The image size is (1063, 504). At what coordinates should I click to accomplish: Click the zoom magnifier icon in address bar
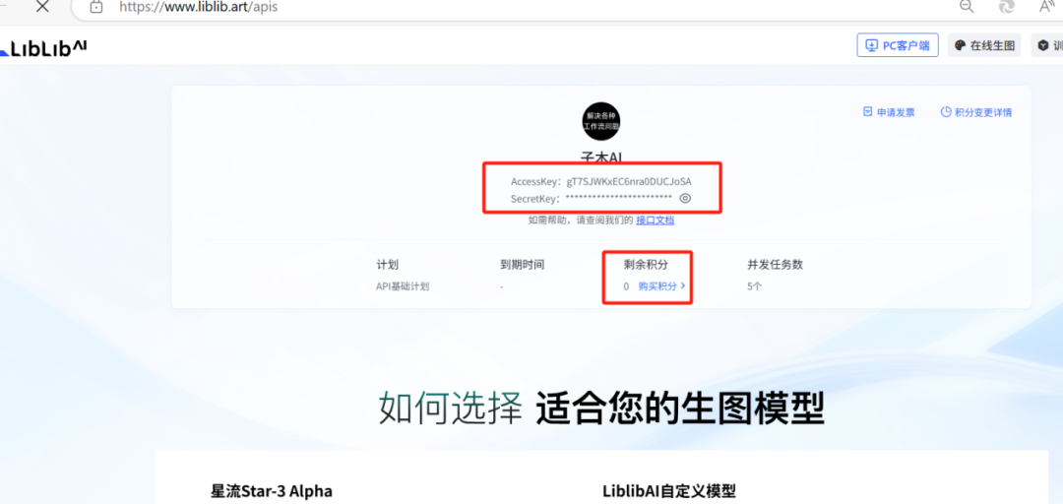[x=967, y=7]
